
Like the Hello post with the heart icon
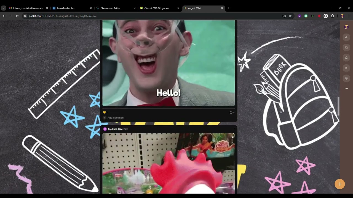point(105,112)
